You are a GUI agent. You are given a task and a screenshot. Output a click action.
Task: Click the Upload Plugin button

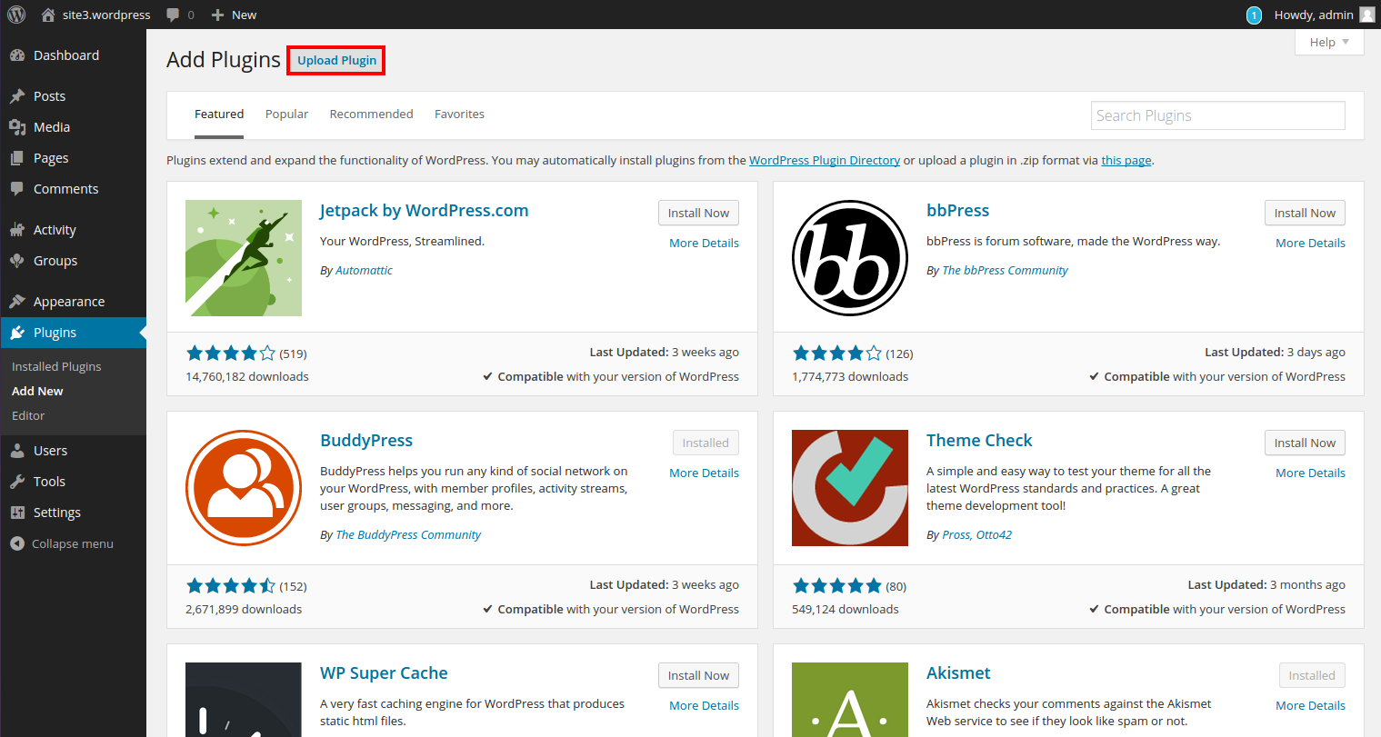(x=336, y=61)
